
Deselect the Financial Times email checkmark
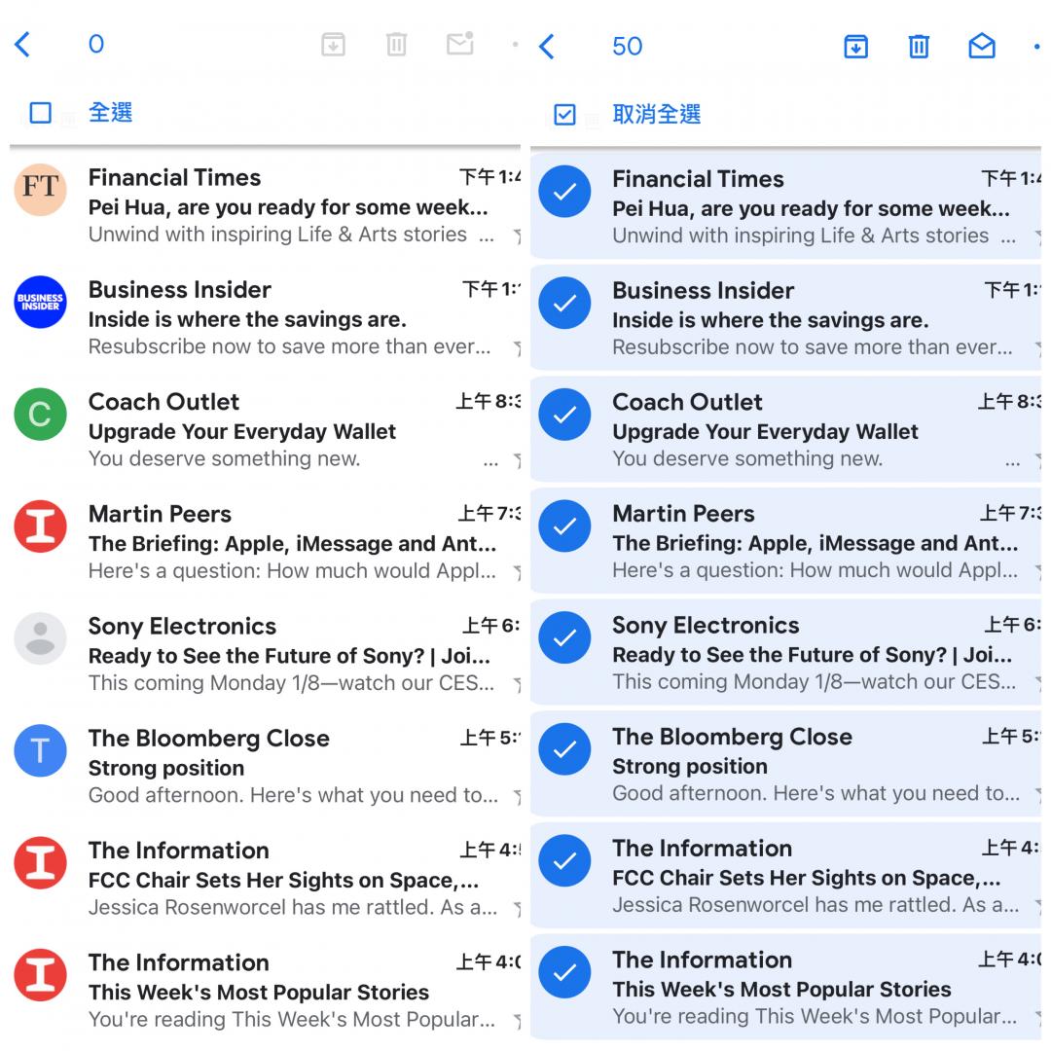[565, 192]
